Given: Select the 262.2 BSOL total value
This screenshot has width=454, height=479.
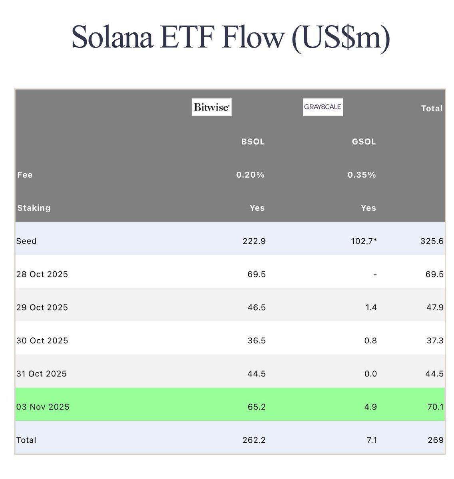Looking at the screenshot, I should tap(254, 440).
